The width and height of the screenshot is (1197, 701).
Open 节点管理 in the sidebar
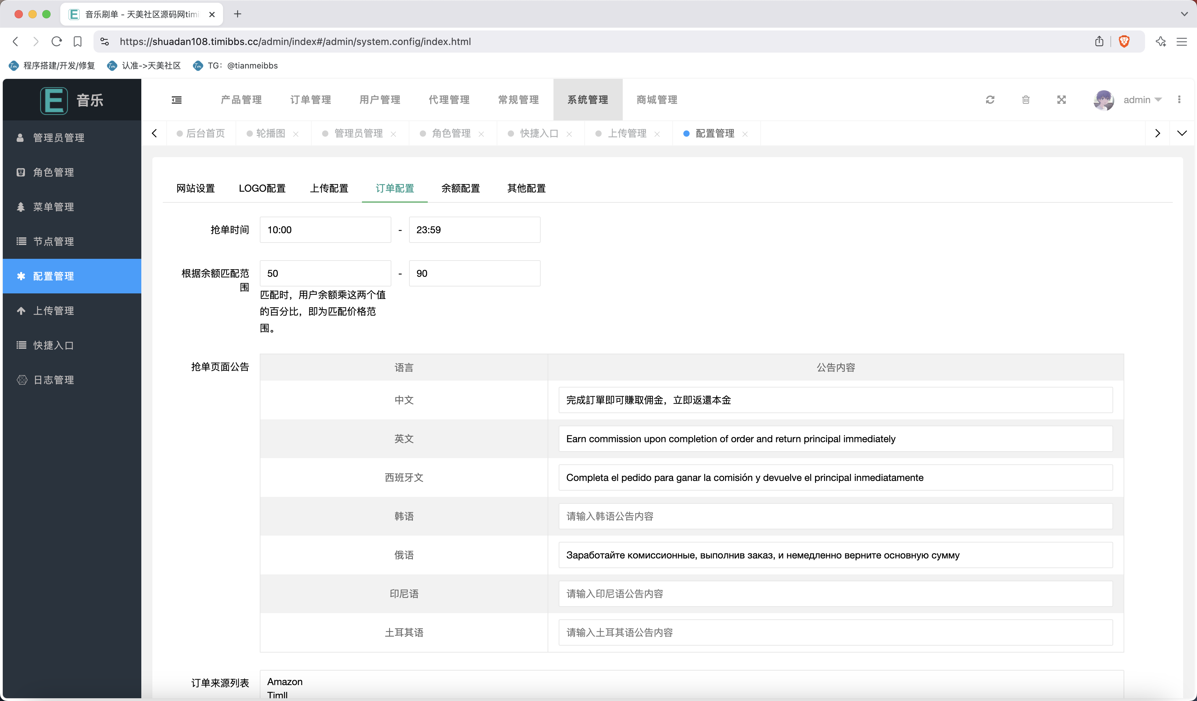(x=72, y=242)
